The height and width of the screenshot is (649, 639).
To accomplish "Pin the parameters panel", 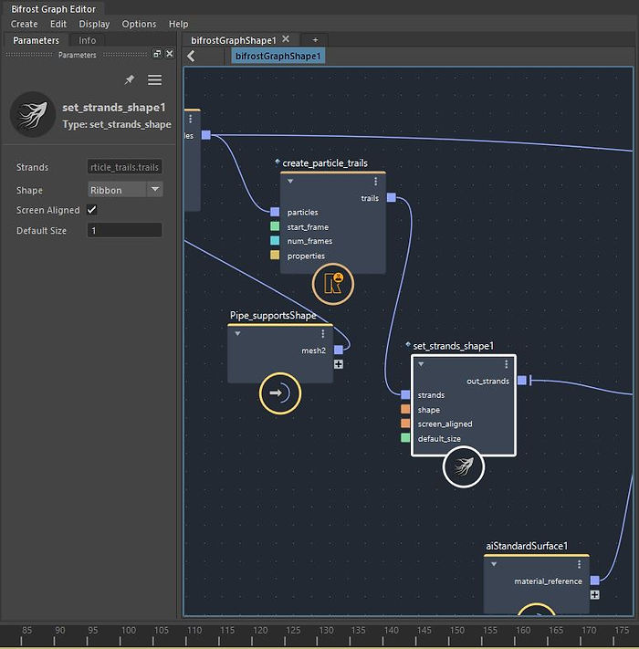I will (x=130, y=79).
